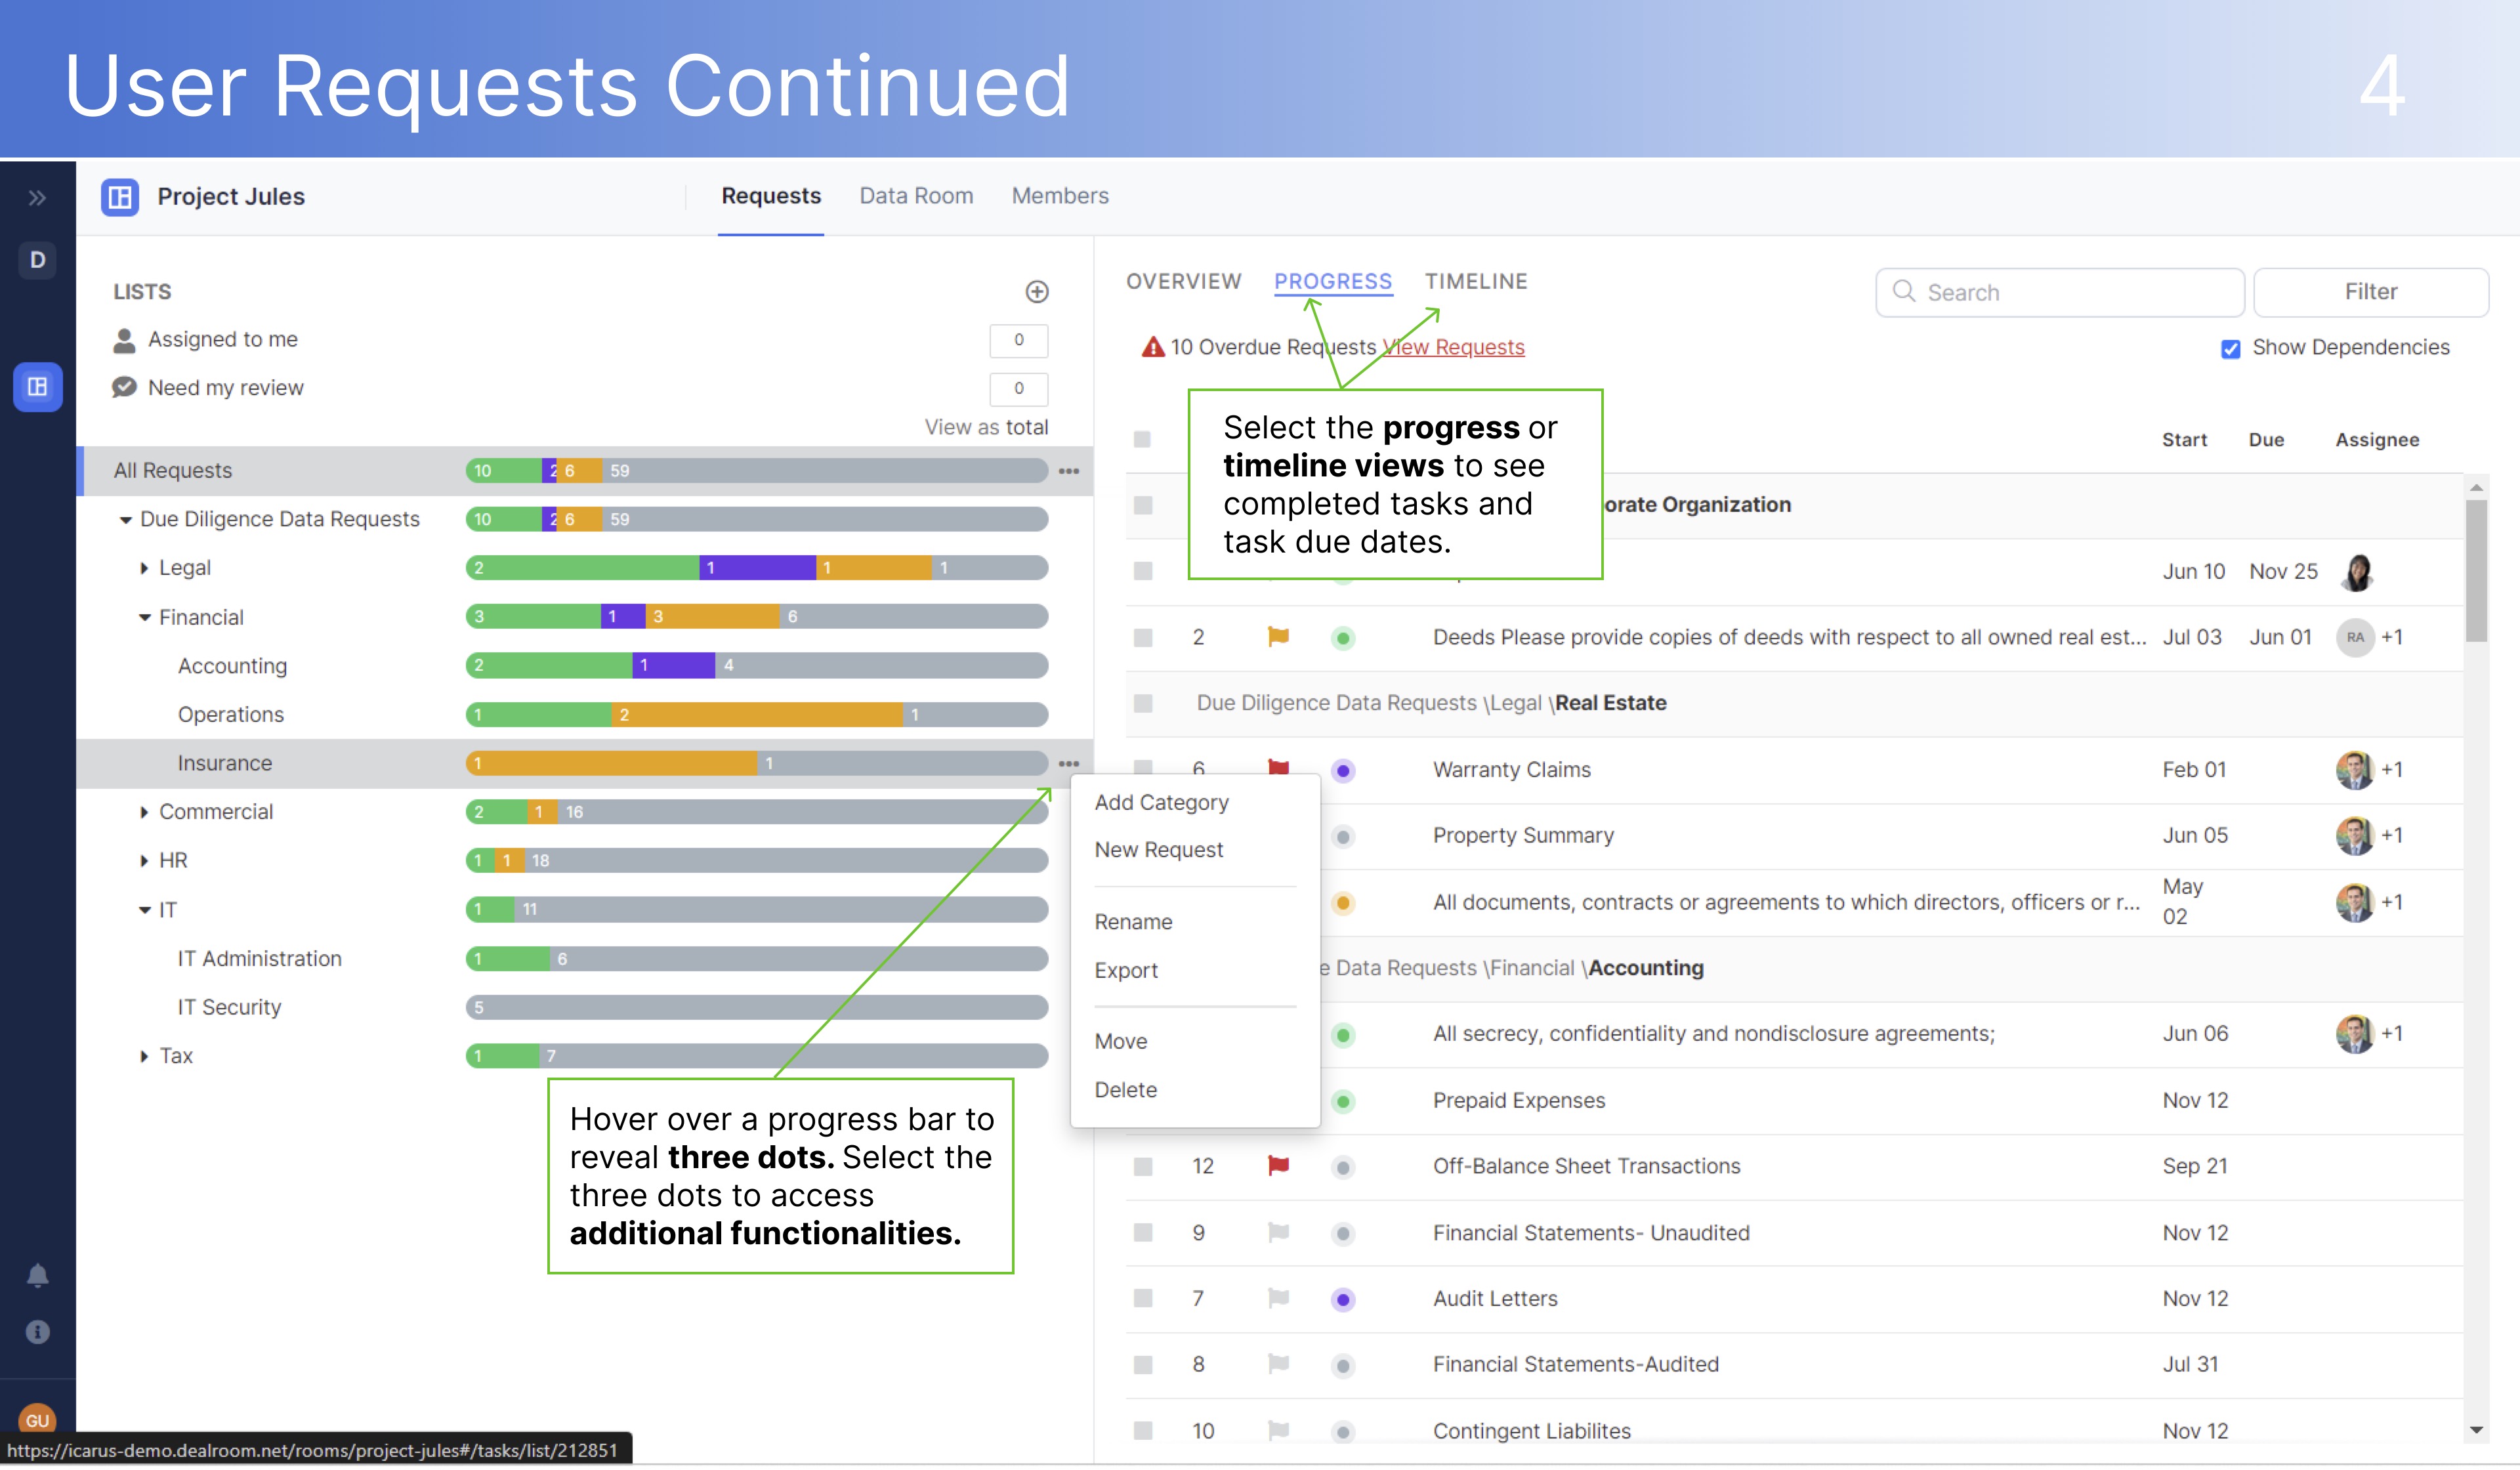This screenshot has width=2520, height=1470.
Task: Focus the Search input field
Action: pos(2070,292)
